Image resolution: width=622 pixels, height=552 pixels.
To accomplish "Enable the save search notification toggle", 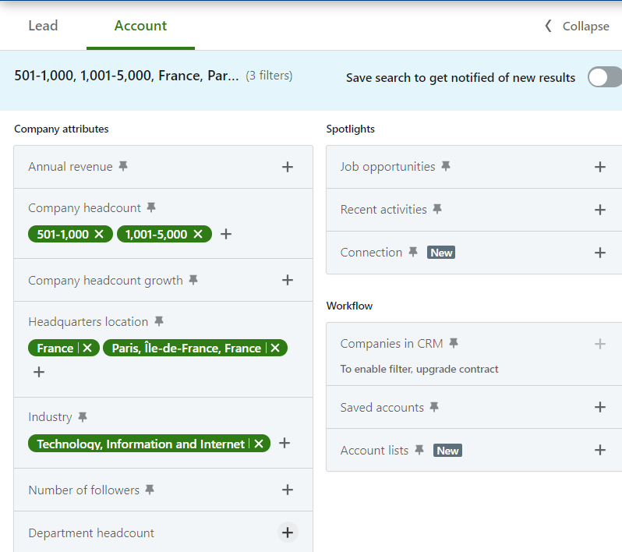I will point(603,77).
